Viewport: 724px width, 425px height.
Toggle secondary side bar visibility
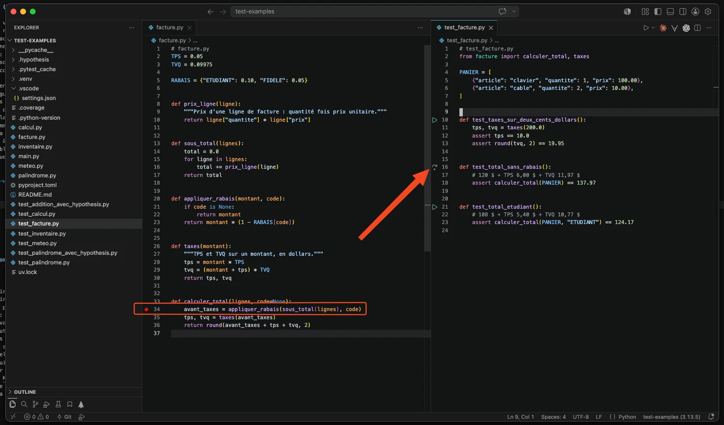pos(683,12)
